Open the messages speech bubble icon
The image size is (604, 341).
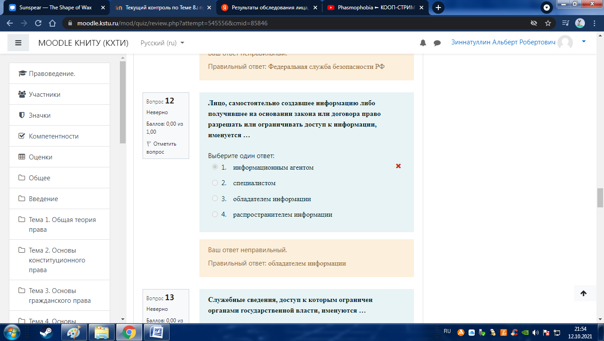click(x=437, y=43)
